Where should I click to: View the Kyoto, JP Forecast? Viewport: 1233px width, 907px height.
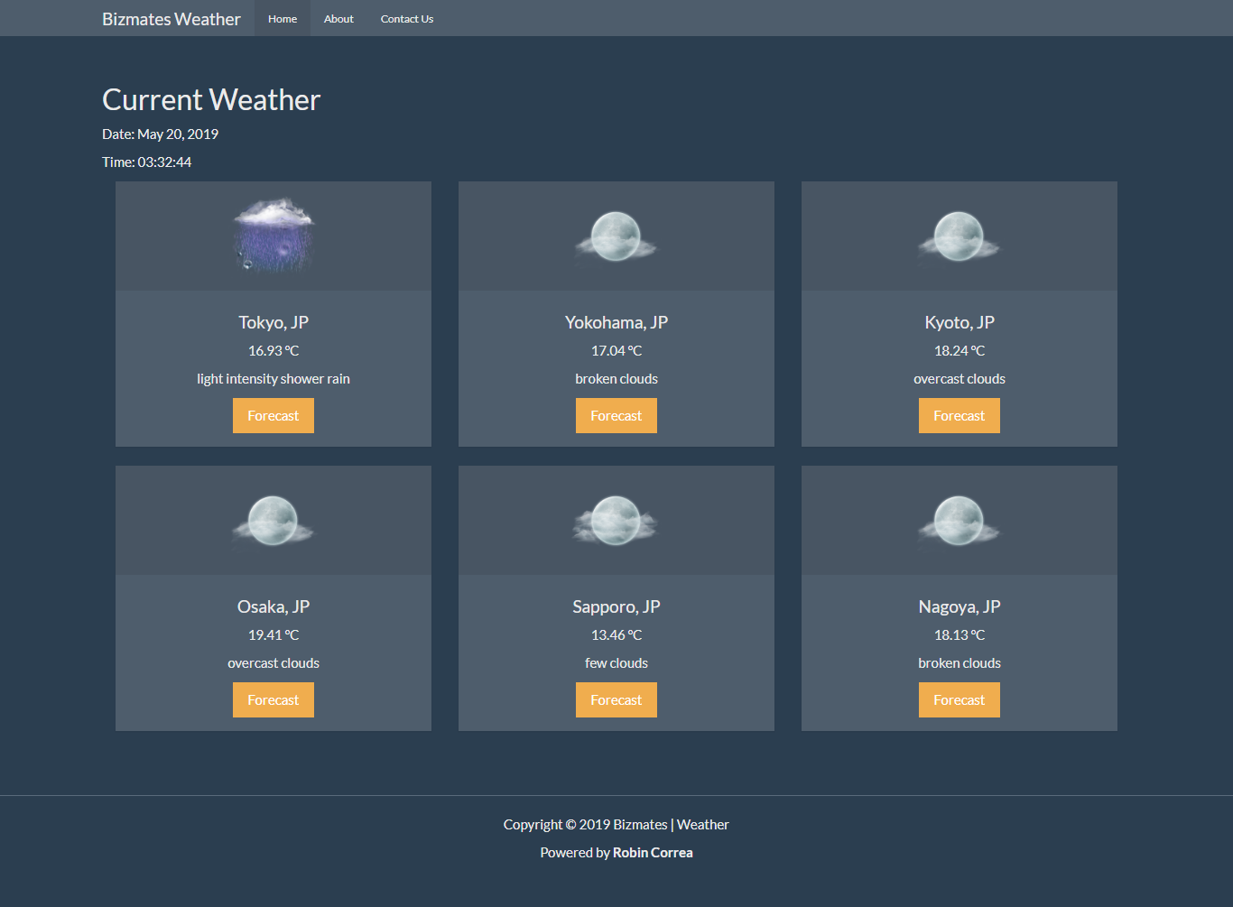point(959,415)
